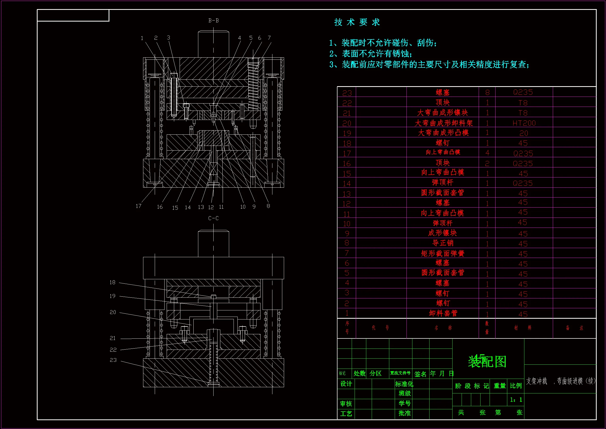
Task: Click the HT200 material cell
Action: [524, 123]
